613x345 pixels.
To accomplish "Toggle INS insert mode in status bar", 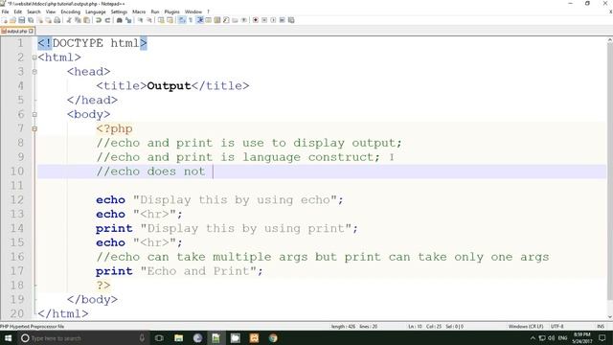I will pyautogui.click(x=601, y=326).
